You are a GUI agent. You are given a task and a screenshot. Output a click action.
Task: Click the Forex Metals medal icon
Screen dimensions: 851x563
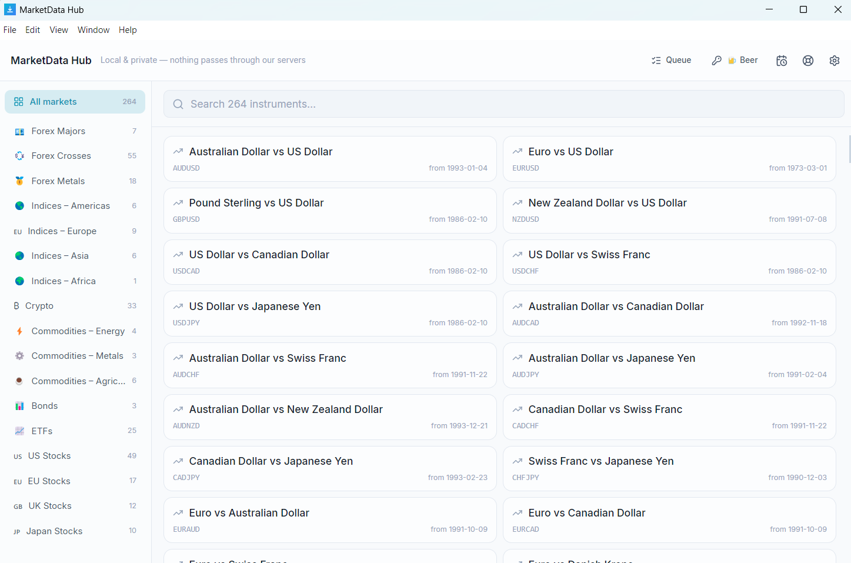19,181
